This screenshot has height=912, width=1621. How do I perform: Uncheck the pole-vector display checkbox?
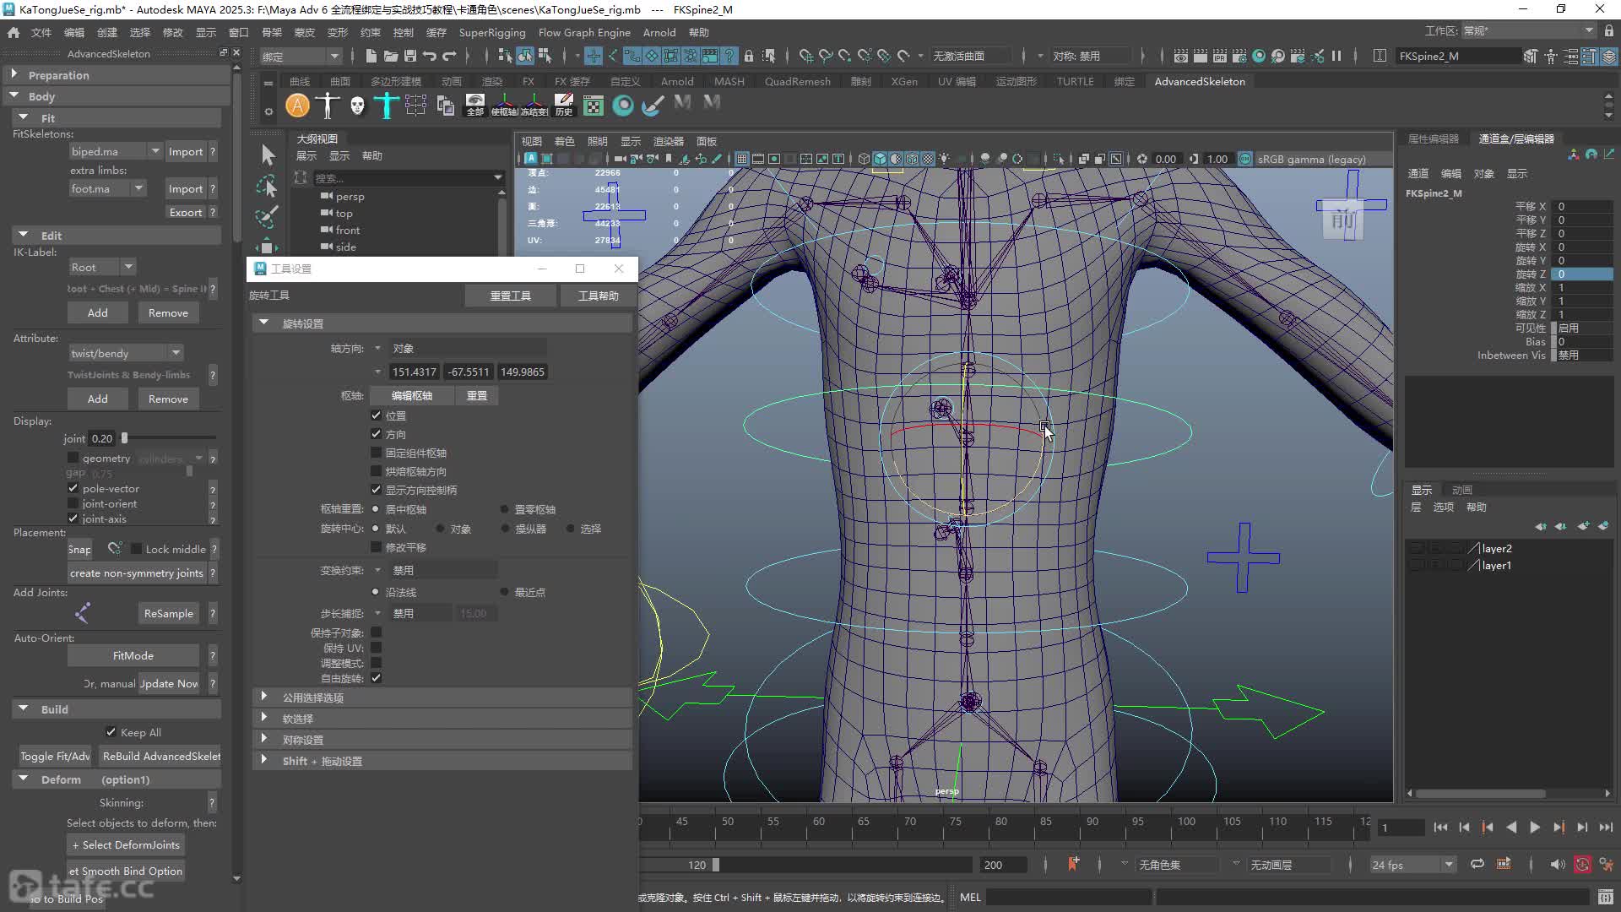[73, 489]
